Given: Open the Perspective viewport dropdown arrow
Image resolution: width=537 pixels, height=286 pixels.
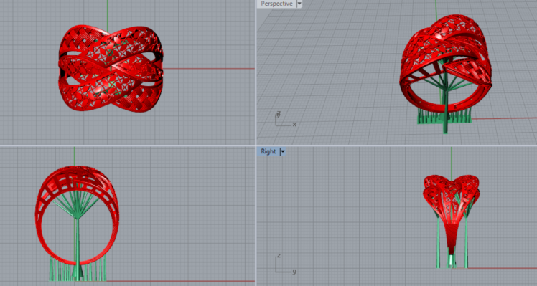Looking at the screenshot, I should 299,4.
